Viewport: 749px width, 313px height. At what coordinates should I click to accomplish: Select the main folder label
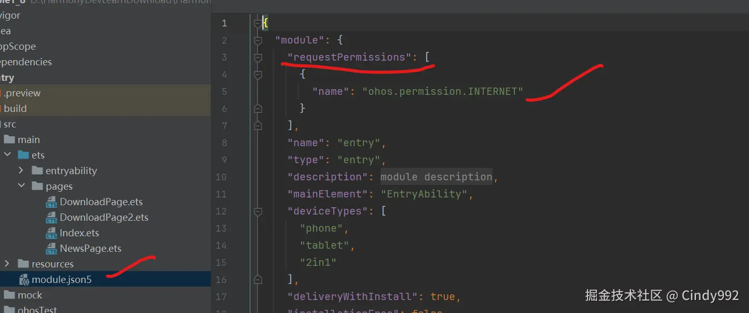(29, 140)
